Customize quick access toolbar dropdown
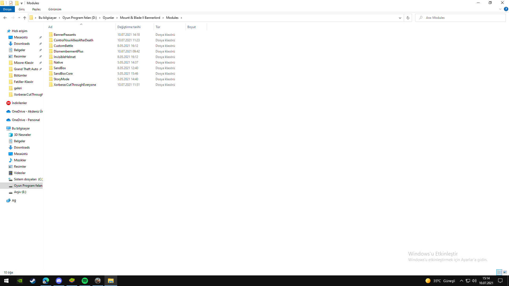Screen dimensions: 509x286 tap(22, 3)
